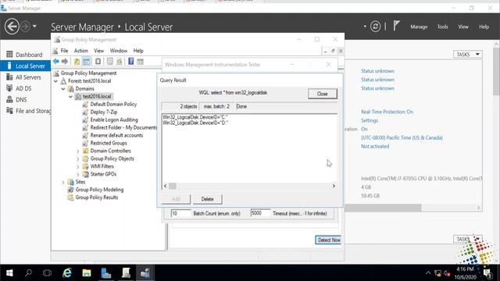This screenshot has height=281, width=500.
Task: Expand the Sites tree node
Action: pos(63,182)
